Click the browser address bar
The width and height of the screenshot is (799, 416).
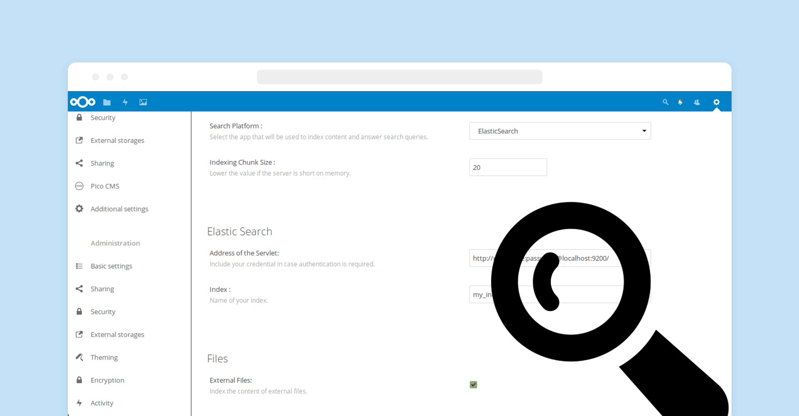[399, 77]
